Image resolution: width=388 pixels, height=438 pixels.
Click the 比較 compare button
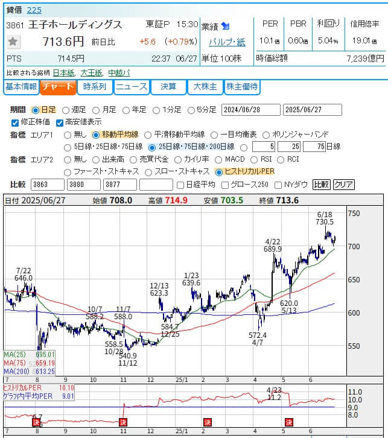[x=322, y=185]
